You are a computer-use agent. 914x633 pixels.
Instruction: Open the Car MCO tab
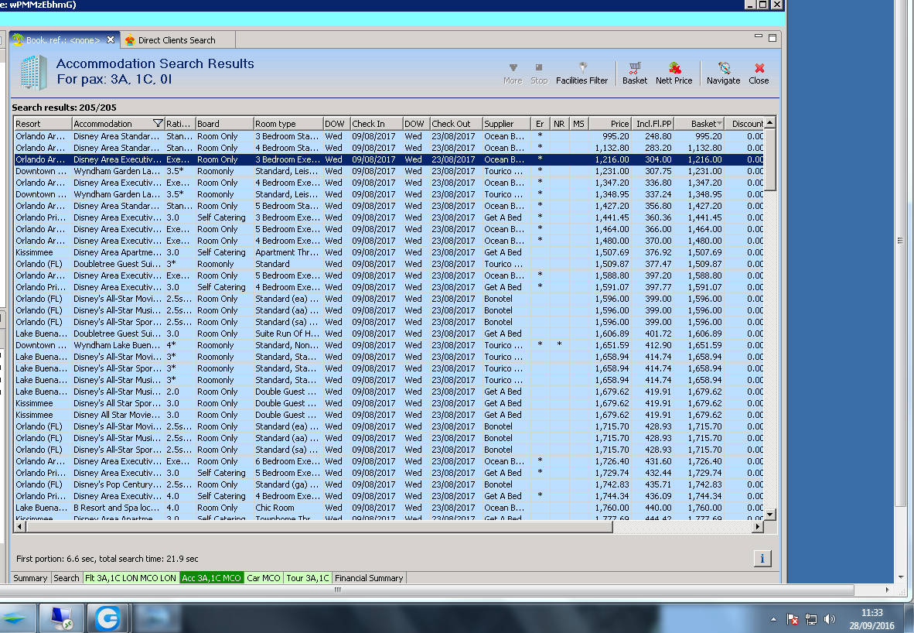pyautogui.click(x=264, y=578)
